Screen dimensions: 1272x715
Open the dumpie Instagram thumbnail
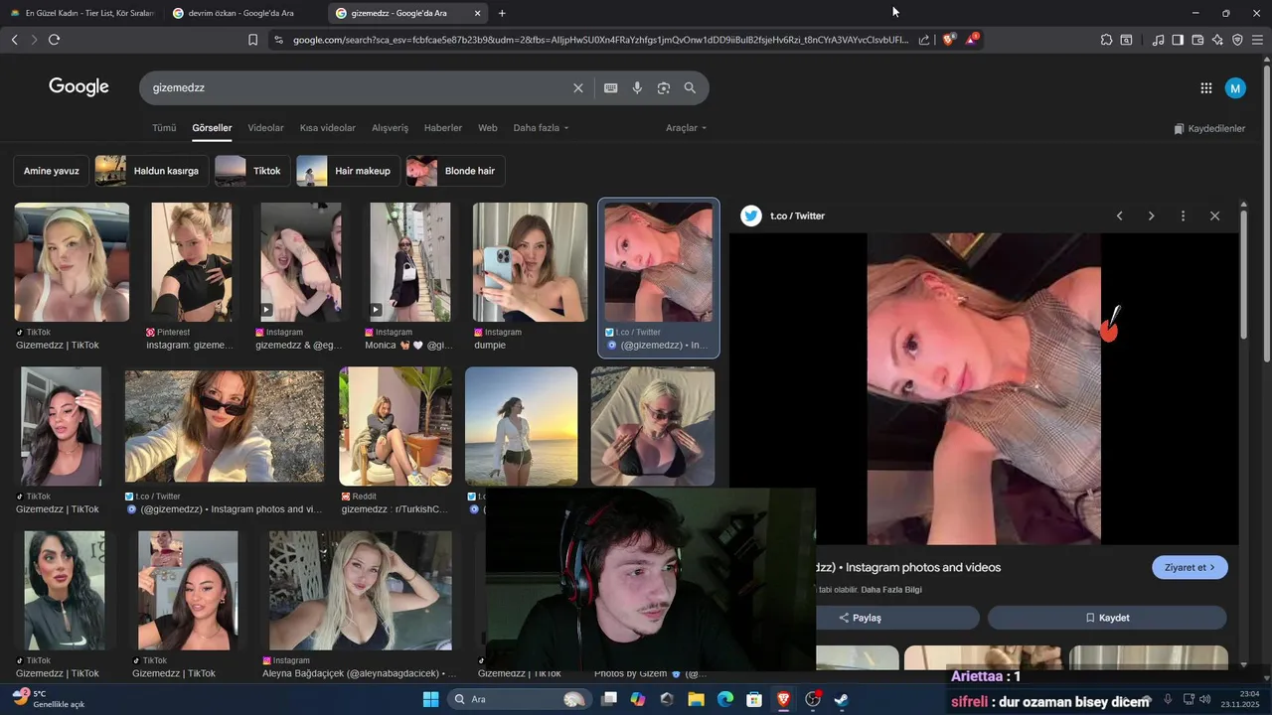pos(531,262)
